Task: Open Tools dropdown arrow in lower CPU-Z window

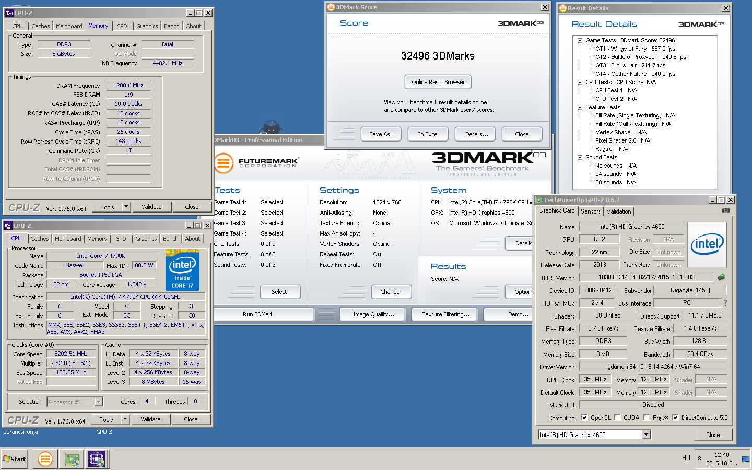Action: pyautogui.click(x=125, y=419)
